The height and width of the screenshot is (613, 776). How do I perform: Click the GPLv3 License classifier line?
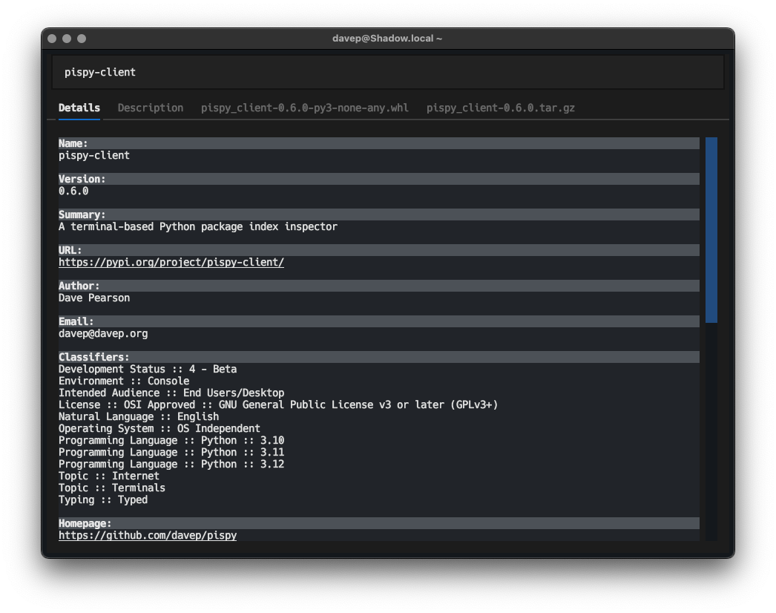point(278,404)
